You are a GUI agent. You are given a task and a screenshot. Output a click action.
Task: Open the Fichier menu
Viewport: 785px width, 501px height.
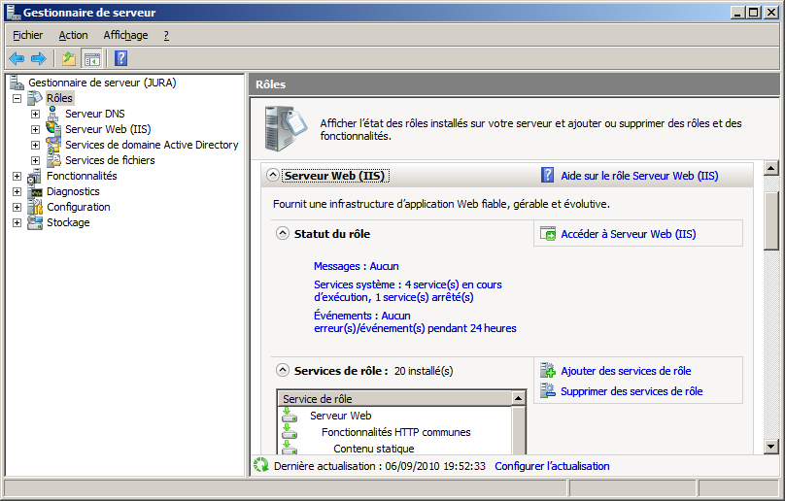(x=28, y=35)
